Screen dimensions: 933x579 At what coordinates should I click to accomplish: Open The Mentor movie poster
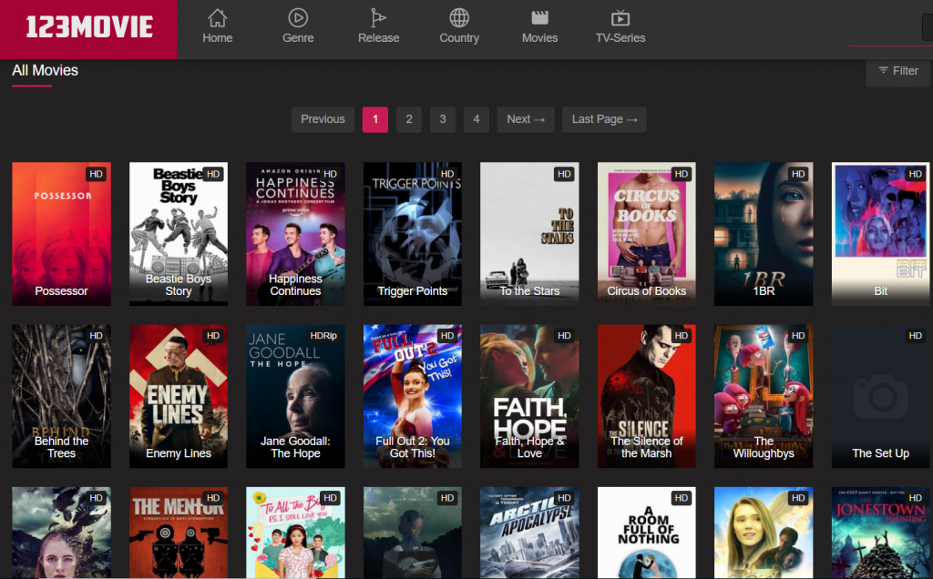(179, 533)
